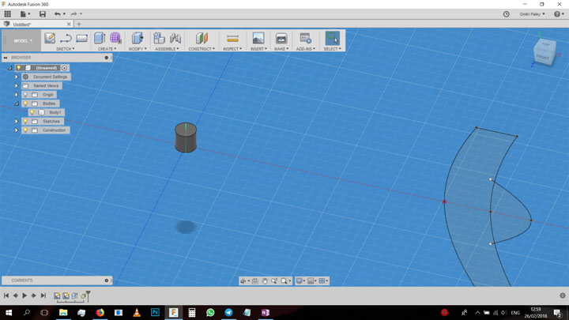The width and height of the screenshot is (569, 320).
Task: Activate the Unsaved component radio button
Action: [64, 68]
